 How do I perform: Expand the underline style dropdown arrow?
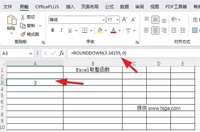pyautogui.click(x=76, y=31)
